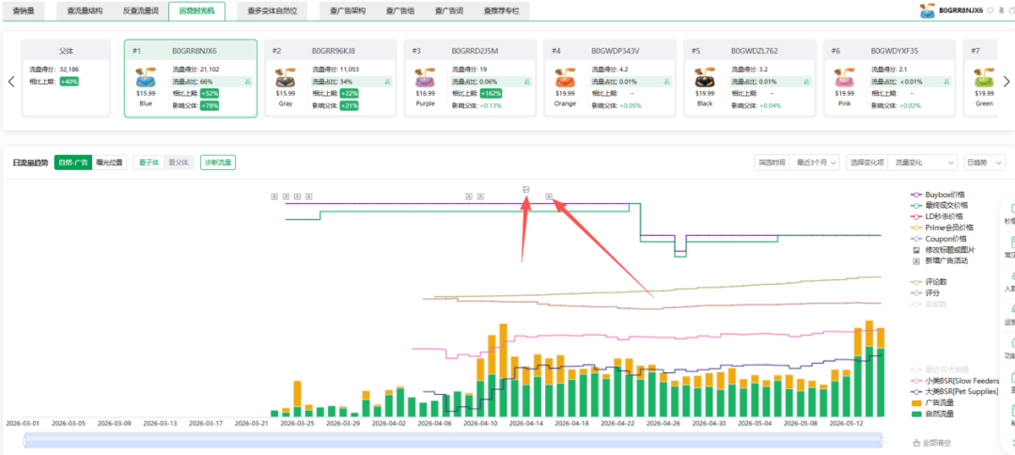Click the heart favorite icon beside B0GRR8NJX6
The width and height of the screenshot is (1015, 455).
(991, 10)
